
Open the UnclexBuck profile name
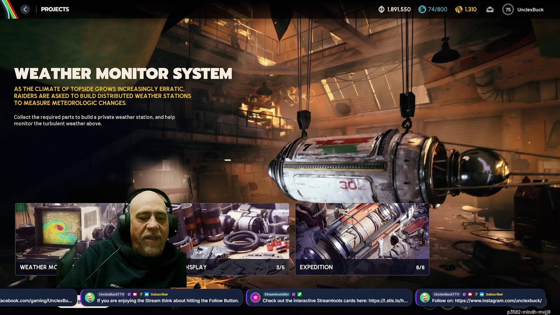pyautogui.click(x=530, y=10)
